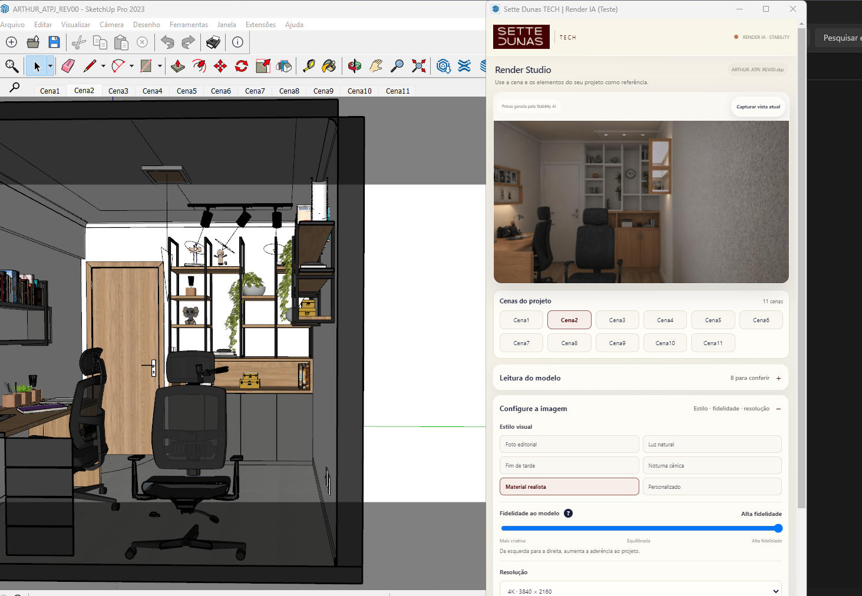Open the 3D Warehouse icon
Viewport: 862px width, 596px height.
(444, 66)
